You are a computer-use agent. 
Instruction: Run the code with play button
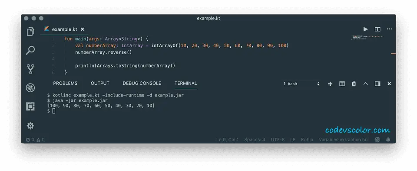click(x=366, y=29)
